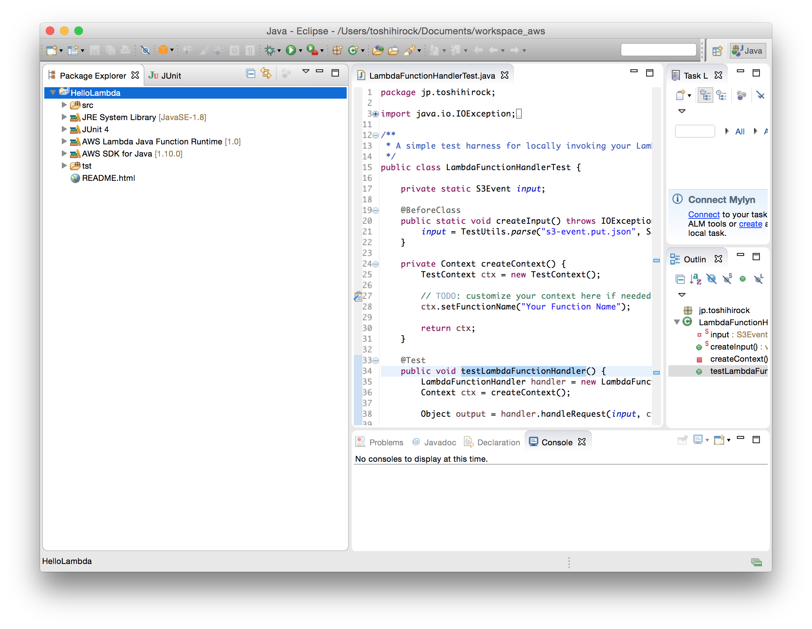
Task: Run the application with the green Run icon
Action: (292, 50)
